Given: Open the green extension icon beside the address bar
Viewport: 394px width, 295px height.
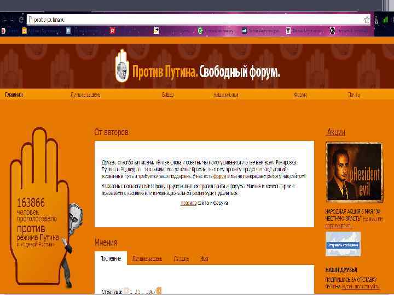Looking at the screenshot, I should coord(386,20).
